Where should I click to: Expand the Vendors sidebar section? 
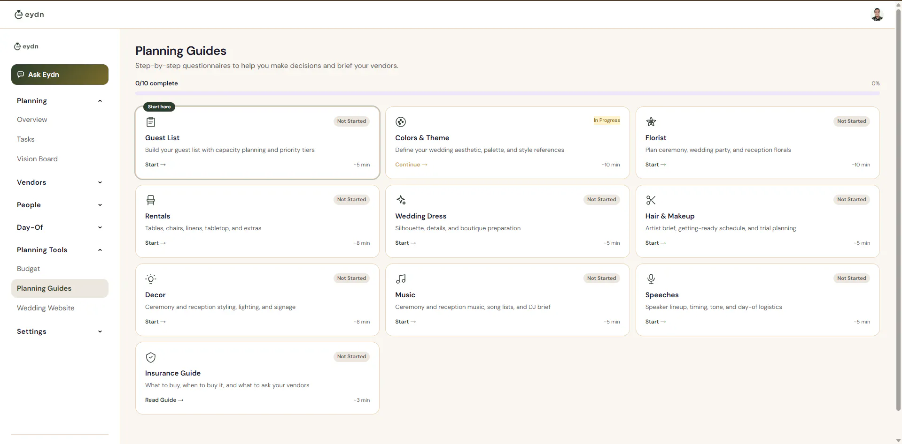click(60, 182)
